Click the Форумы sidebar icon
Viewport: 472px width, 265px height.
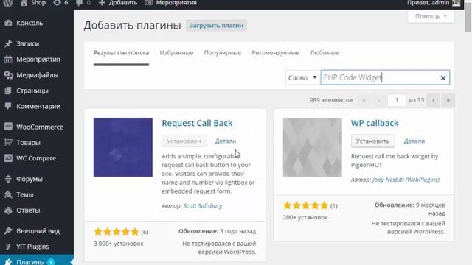click(8, 179)
